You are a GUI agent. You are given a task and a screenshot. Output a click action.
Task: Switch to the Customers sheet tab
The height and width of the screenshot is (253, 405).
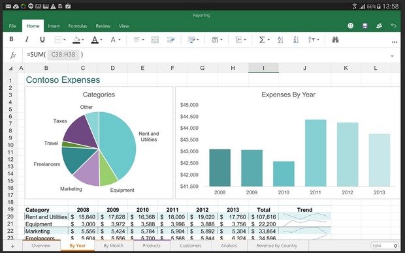pyautogui.click(x=191, y=246)
